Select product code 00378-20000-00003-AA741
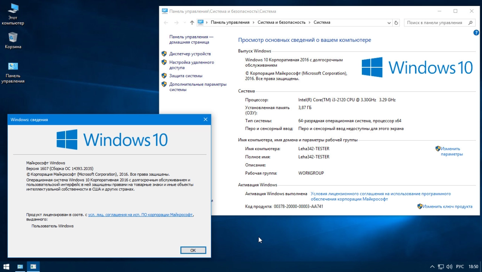The width and height of the screenshot is (482, 272). pyautogui.click(x=299, y=207)
